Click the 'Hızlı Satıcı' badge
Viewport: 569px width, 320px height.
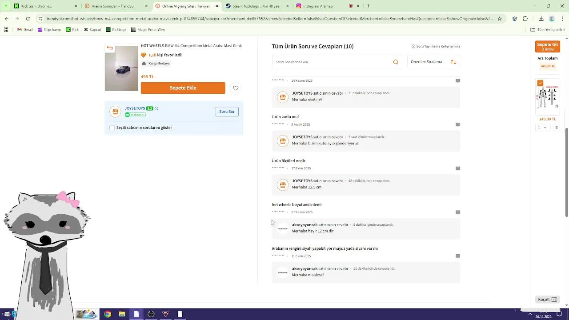135,115
